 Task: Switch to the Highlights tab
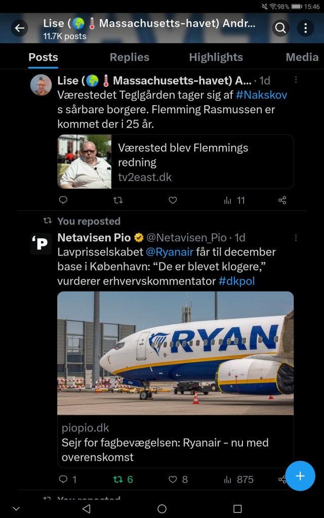coord(216,57)
